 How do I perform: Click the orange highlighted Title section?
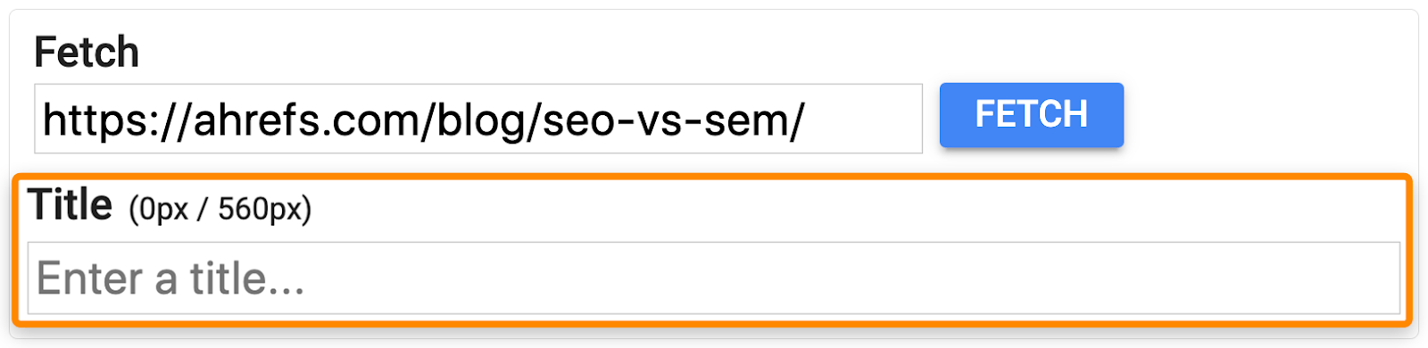coord(712,250)
